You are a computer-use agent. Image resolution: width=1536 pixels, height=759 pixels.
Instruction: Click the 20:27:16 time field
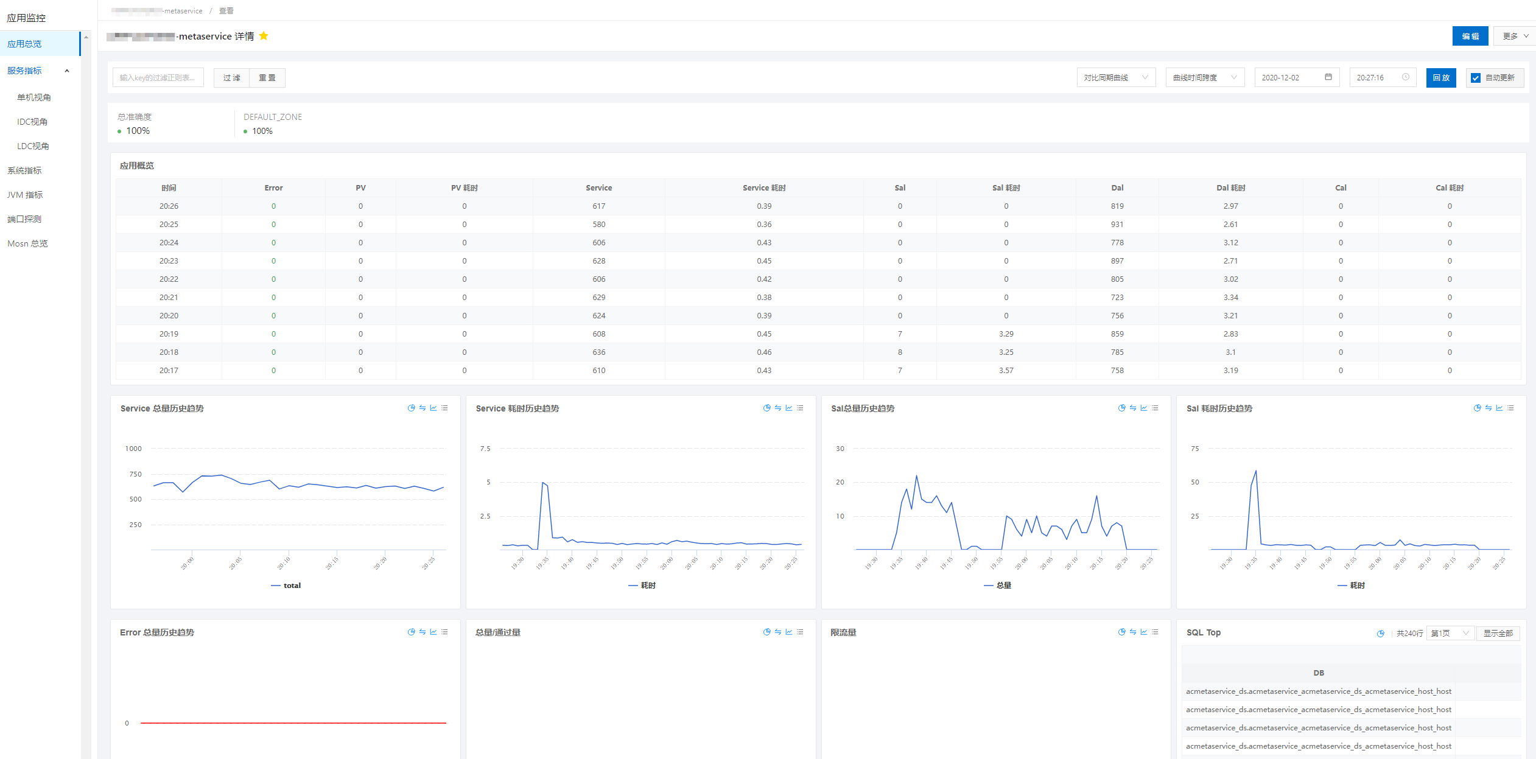1383,77
